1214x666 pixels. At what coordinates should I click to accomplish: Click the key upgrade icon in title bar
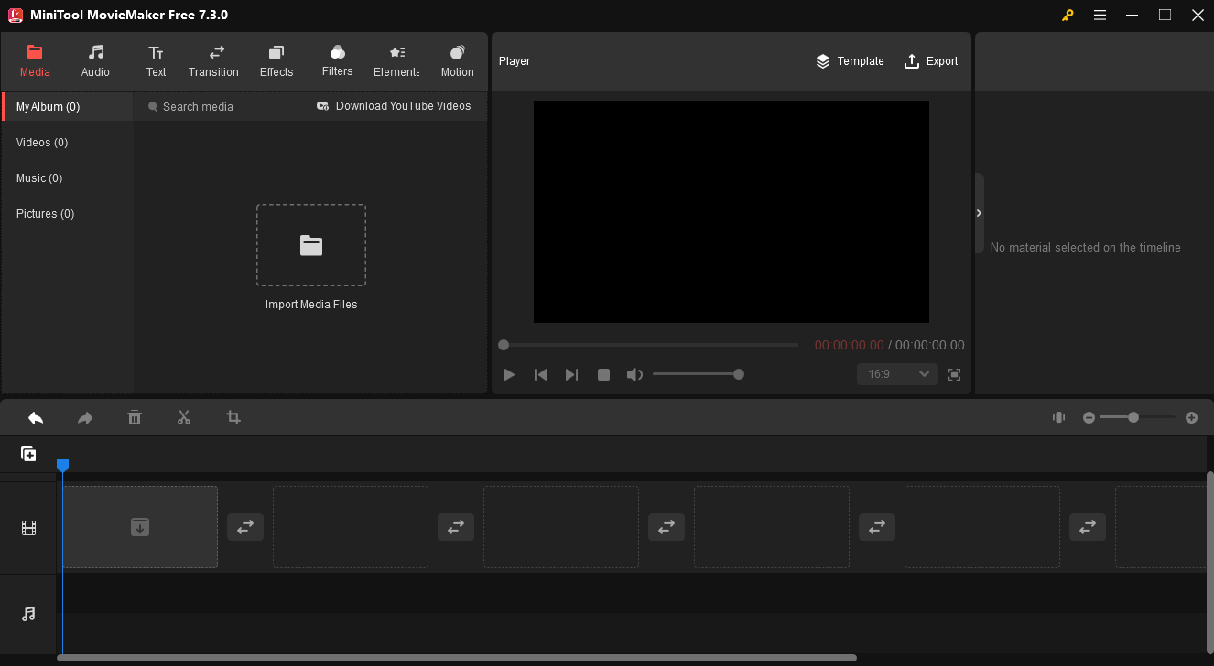coord(1068,15)
